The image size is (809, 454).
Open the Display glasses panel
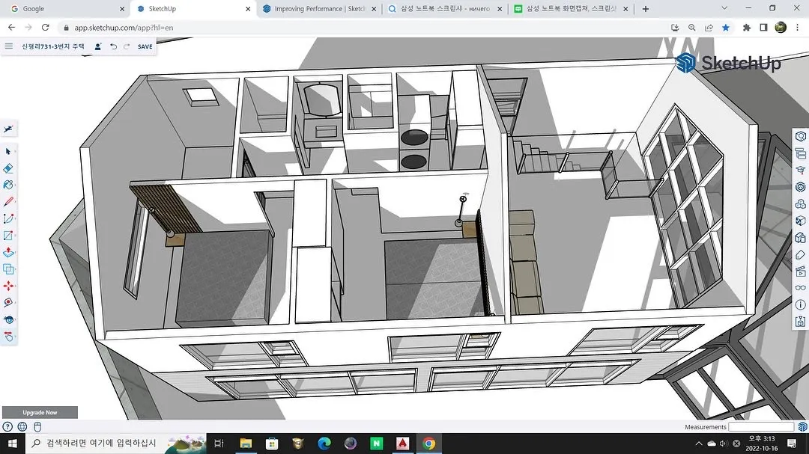click(x=801, y=288)
